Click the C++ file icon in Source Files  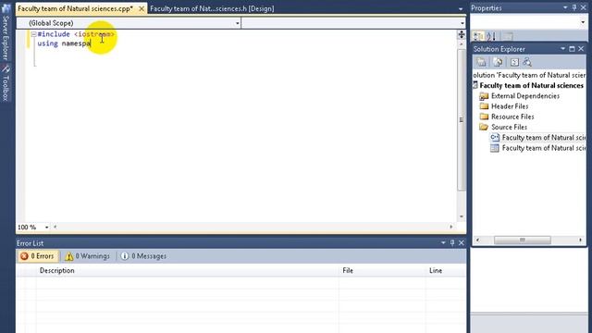point(495,138)
